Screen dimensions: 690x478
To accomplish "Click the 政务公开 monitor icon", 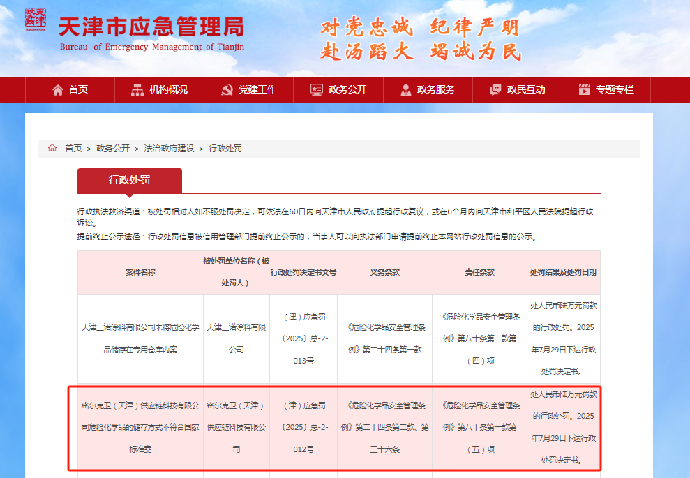I will pos(317,90).
